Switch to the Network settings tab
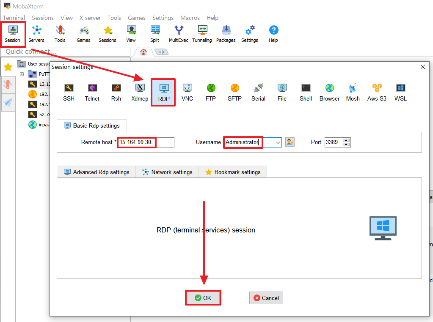The width and height of the screenshot is (433, 322). point(167,172)
